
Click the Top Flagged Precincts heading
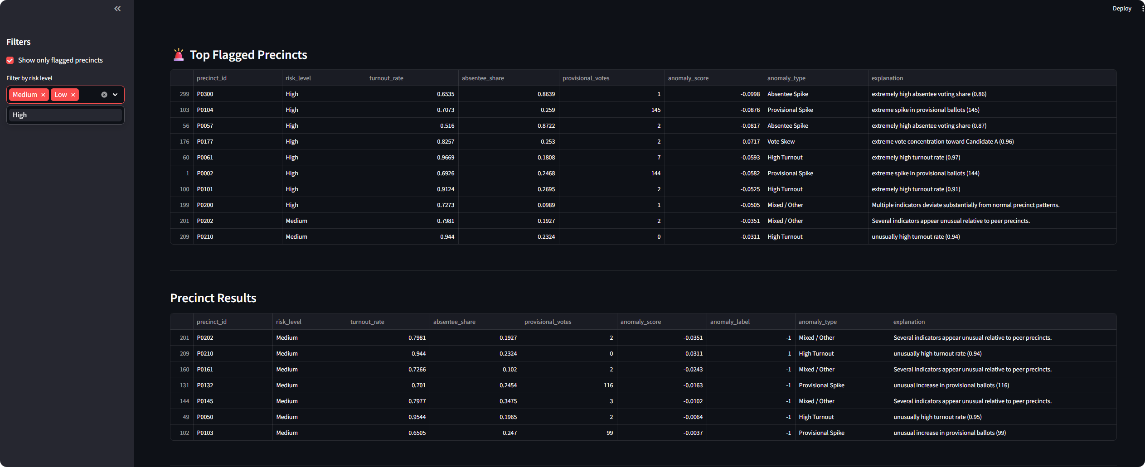pos(248,55)
